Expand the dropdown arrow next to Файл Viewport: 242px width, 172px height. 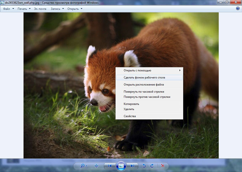coord(13,9)
